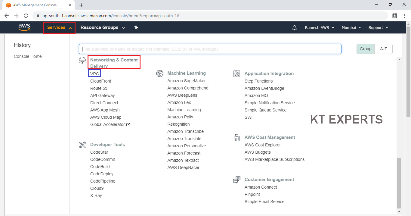Open the Support dropdown

[x=378, y=27]
